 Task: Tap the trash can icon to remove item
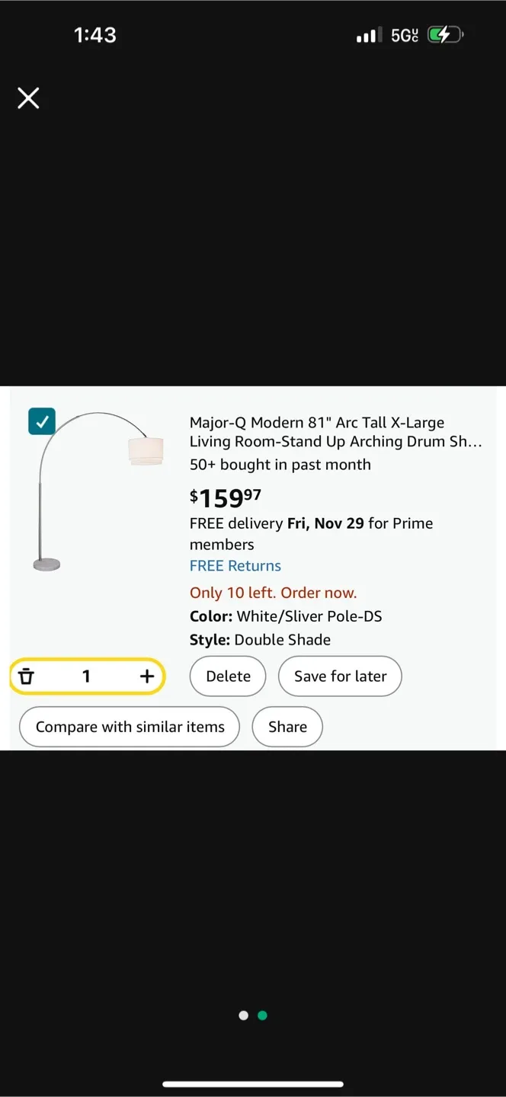coord(27,676)
